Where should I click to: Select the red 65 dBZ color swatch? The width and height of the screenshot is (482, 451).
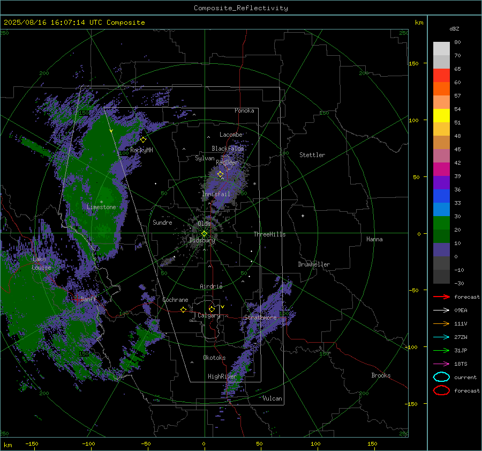441,76
